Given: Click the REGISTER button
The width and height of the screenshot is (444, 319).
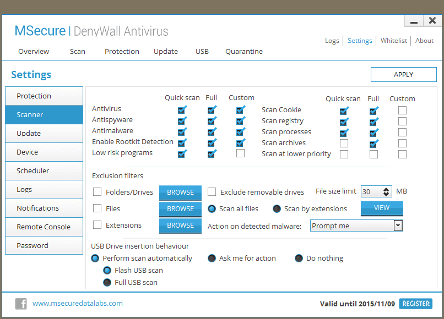Looking at the screenshot, I should 416,304.
